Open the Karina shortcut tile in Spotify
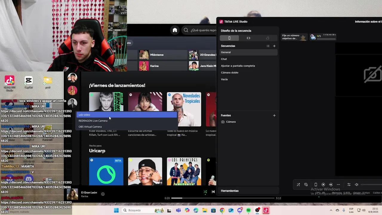 point(163,66)
